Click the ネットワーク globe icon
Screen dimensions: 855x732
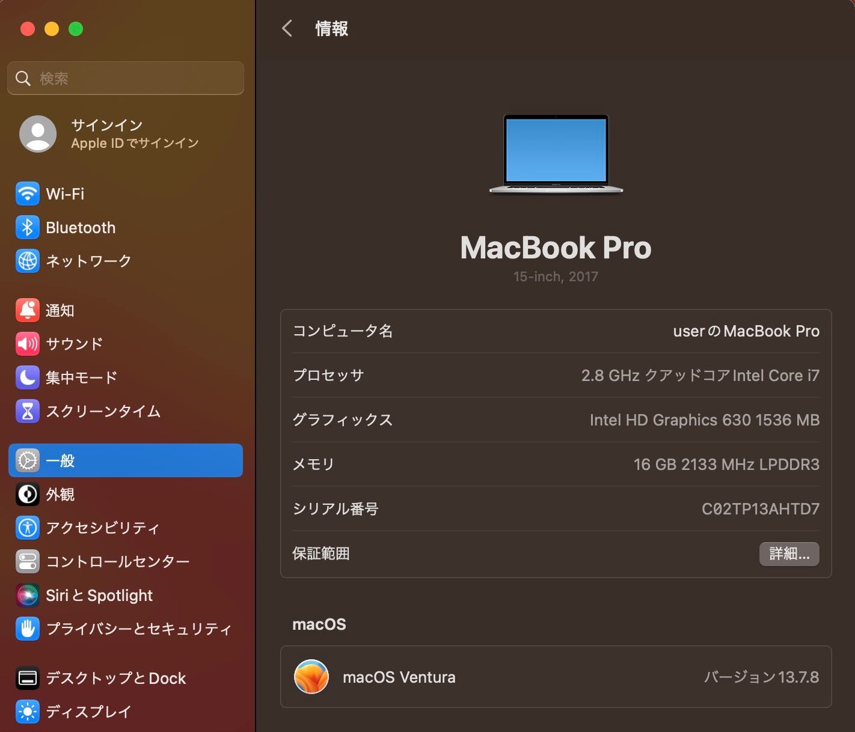coord(27,261)
